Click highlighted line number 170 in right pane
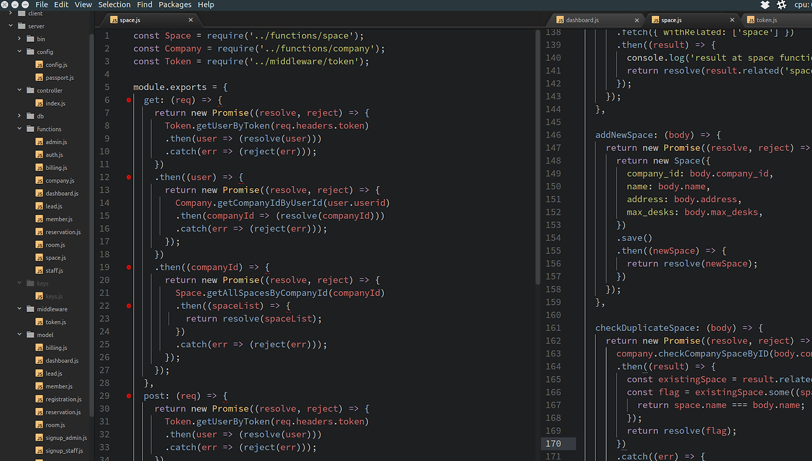The height and width of the screenshot is (461, 812). [x=553, y=443]
